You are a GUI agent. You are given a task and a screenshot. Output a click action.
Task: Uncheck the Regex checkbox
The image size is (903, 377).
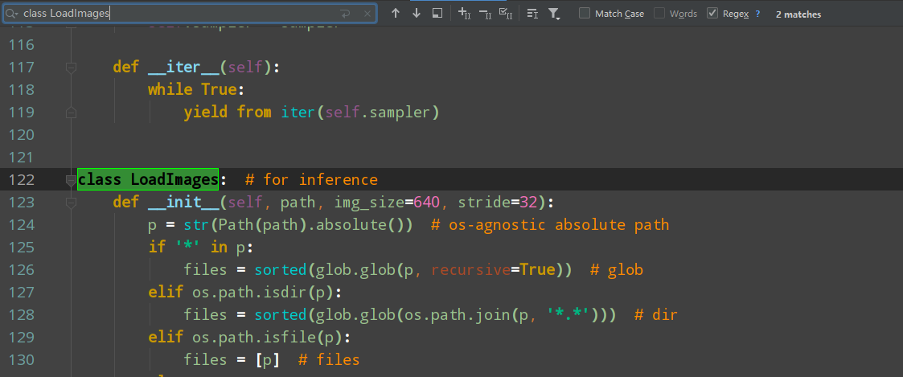(712, 13)
